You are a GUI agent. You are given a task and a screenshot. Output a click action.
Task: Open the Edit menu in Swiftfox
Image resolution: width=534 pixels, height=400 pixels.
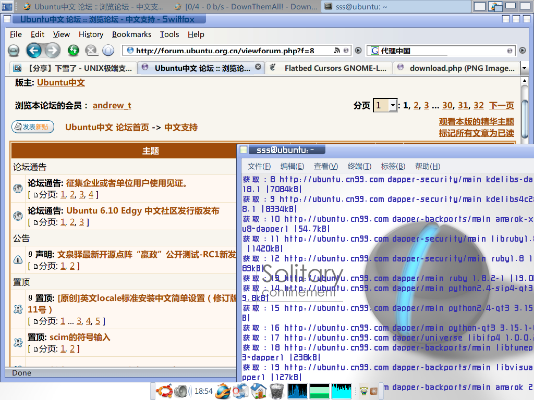tap(38, 34)
